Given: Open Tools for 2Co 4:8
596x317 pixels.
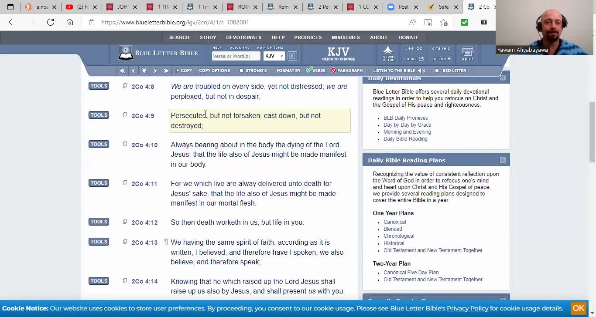Looking at the screenshot, I should [99, 86].
